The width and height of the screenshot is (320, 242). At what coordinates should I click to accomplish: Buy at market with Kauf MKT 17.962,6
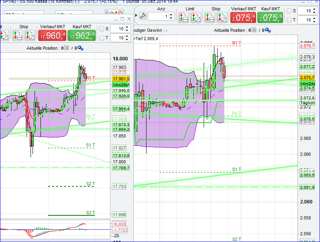81,35
